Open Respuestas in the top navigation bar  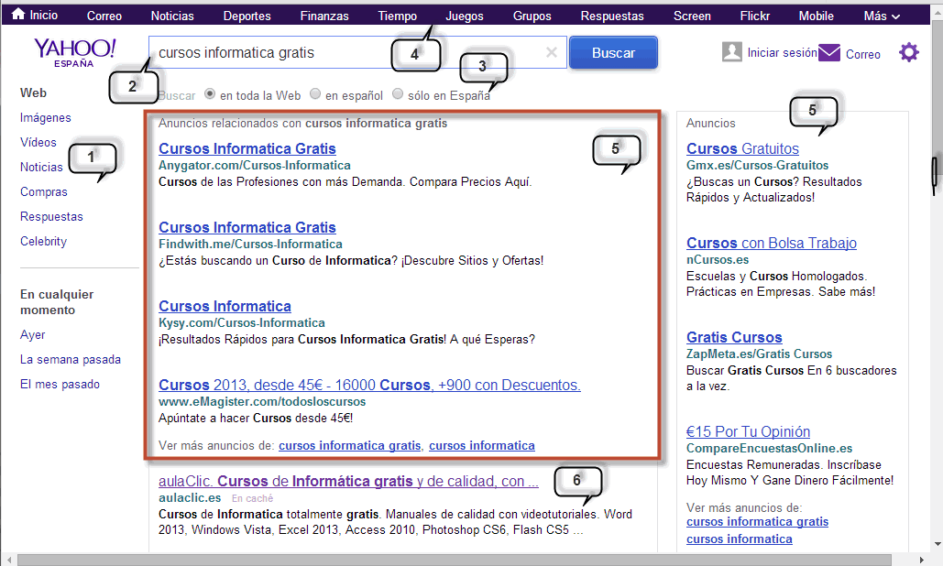611,16
